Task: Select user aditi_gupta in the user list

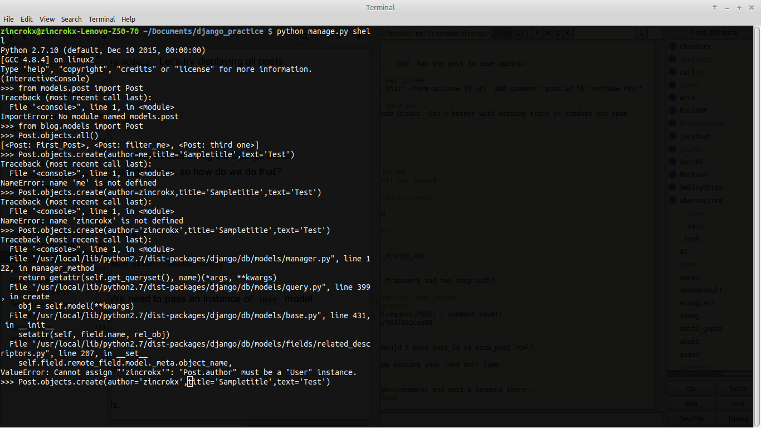Action: 700,328
